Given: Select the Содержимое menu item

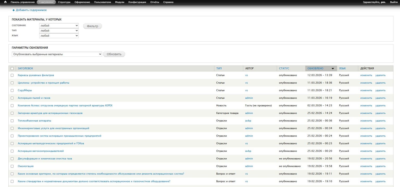Looking at the screenshot, I should pyautogui.click(x=46, y=2).
